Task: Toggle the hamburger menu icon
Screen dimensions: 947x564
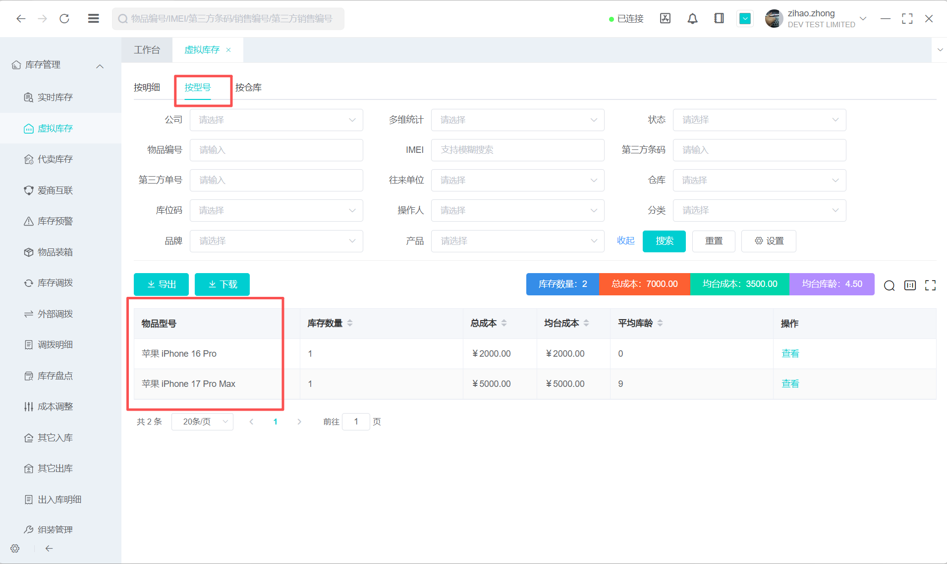Action: [x=93, y=19]
